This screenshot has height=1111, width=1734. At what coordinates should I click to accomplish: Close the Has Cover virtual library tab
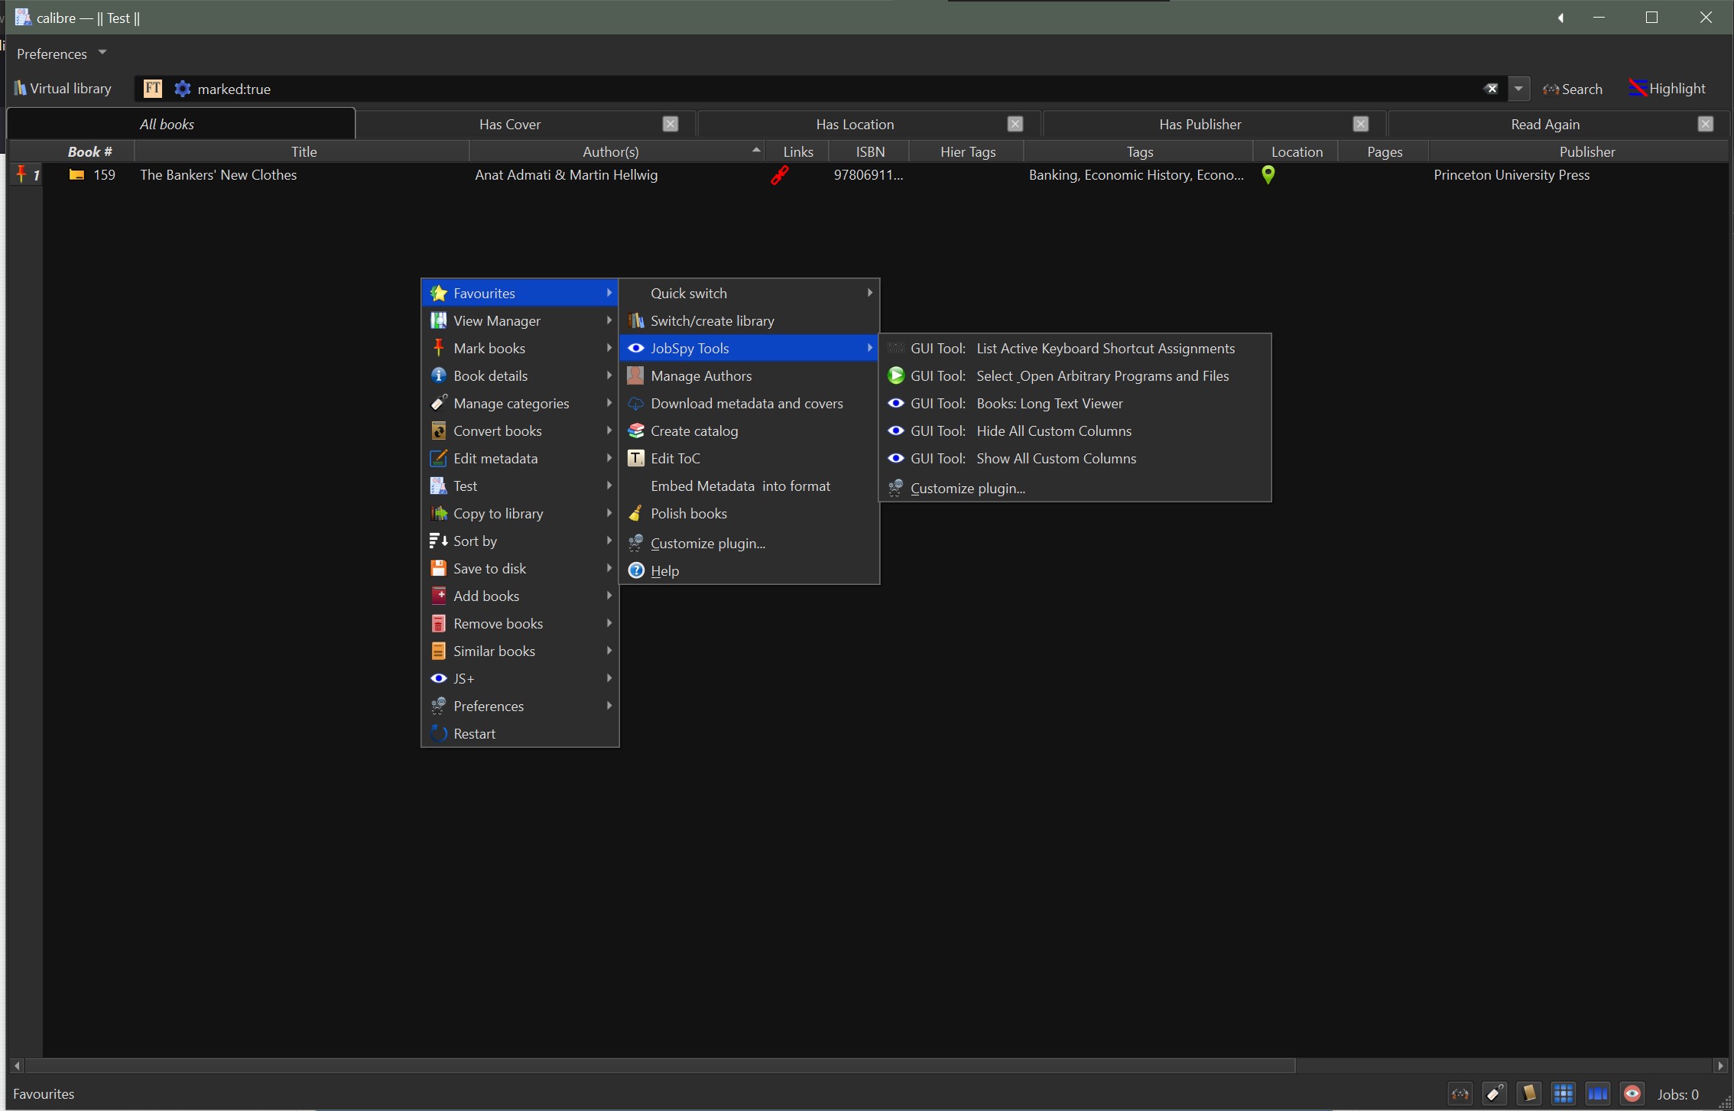coord(671,125)
